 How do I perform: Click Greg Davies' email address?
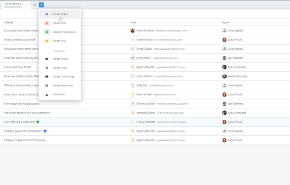click(169, 49)
